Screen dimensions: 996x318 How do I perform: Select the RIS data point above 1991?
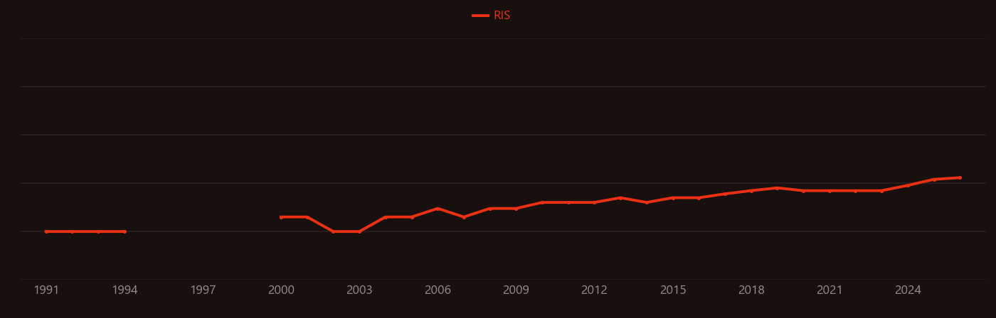[46, 231]
